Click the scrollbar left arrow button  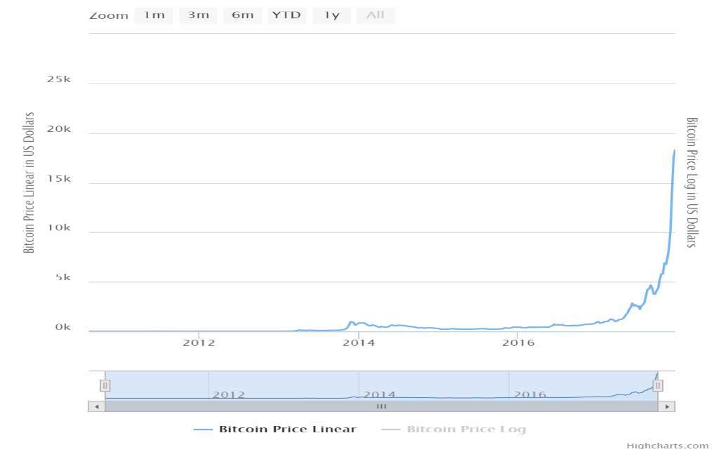point(97,406)
